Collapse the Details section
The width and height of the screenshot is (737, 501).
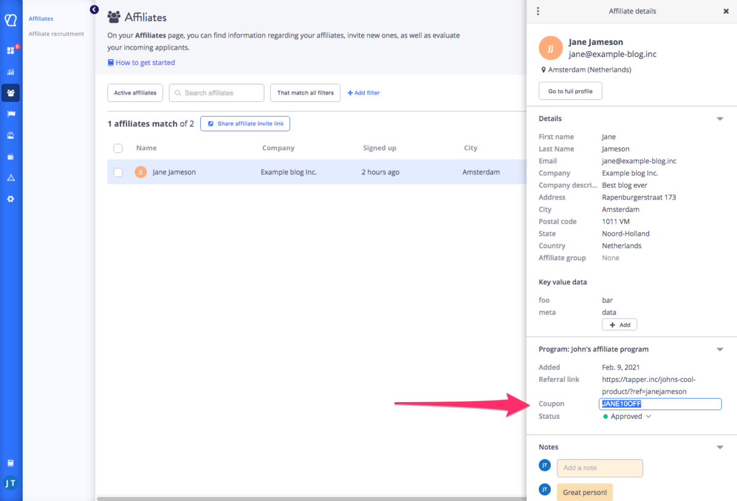point(719,118)
